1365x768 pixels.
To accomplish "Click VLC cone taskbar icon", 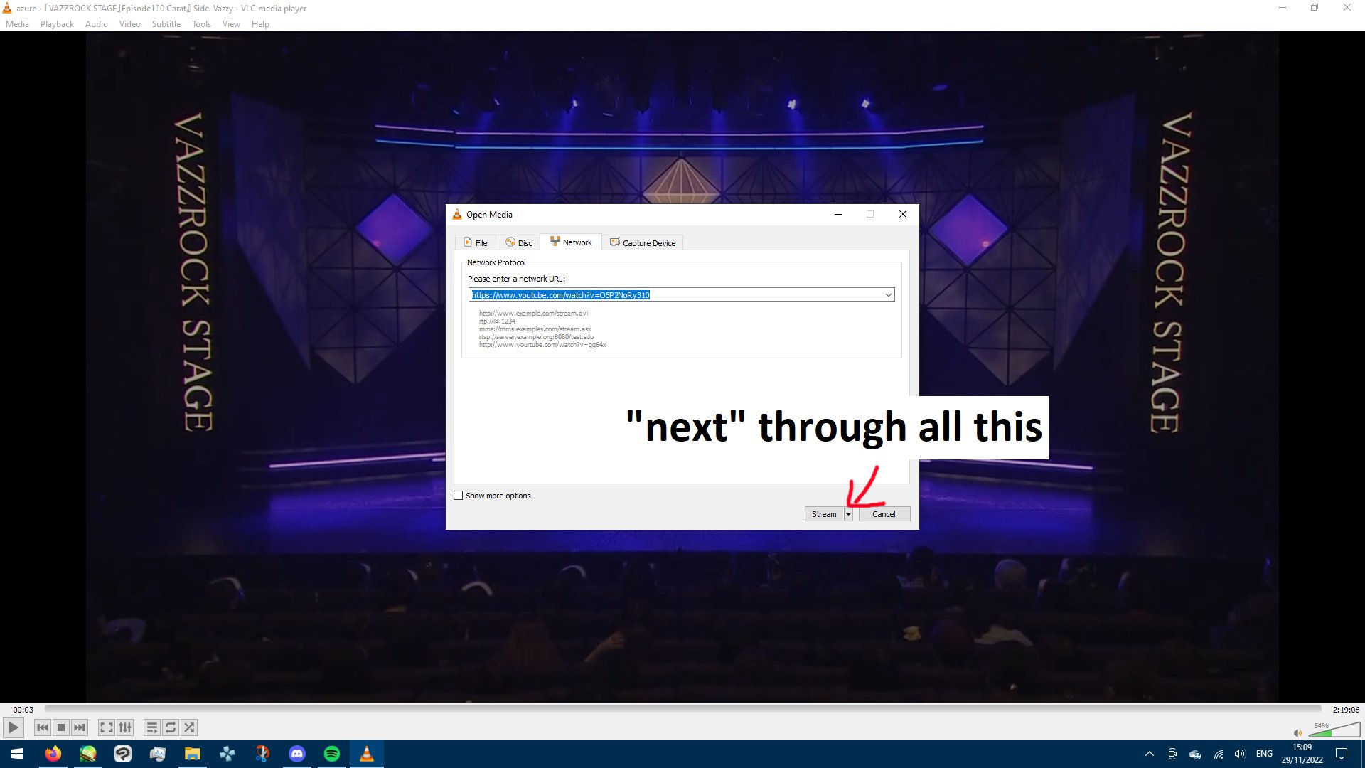I will pos(367,754).
